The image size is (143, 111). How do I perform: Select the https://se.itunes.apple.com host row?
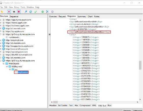tap(17, 26)
